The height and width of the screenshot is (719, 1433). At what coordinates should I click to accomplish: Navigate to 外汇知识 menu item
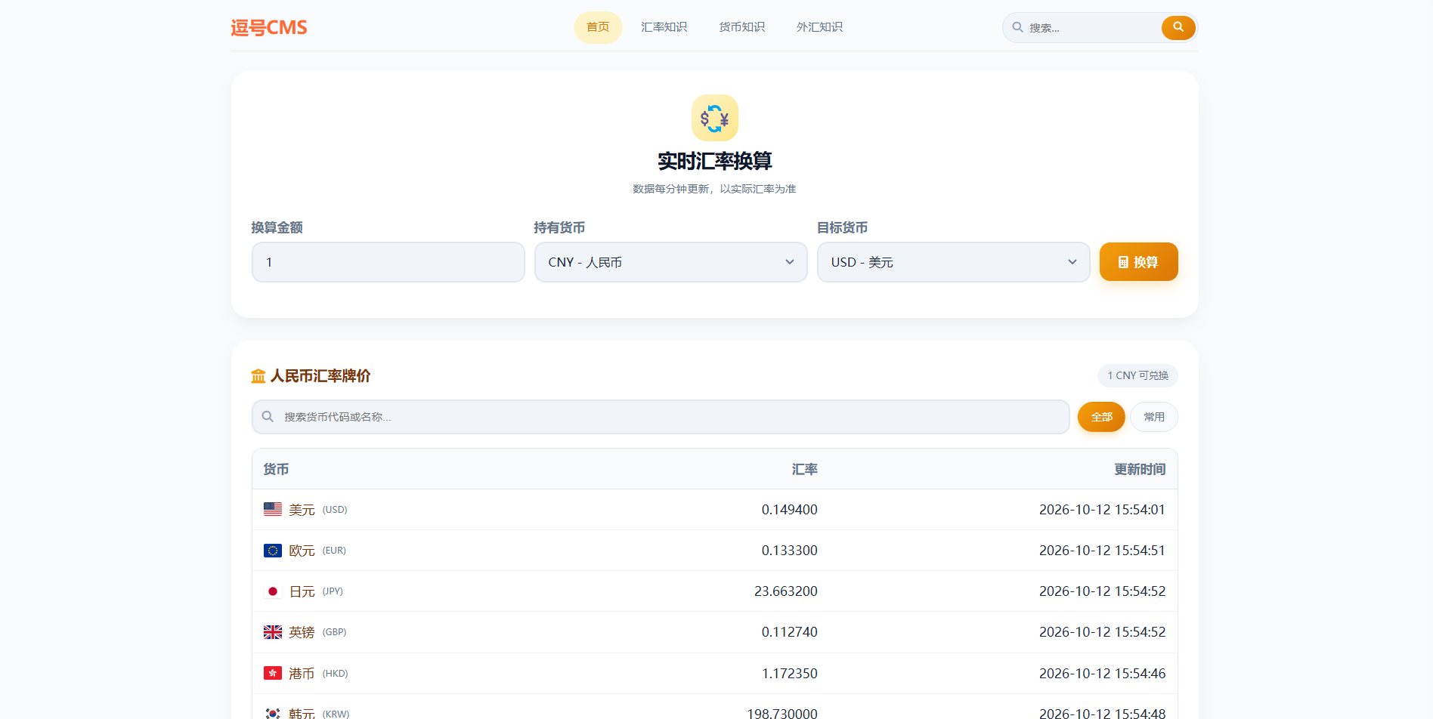[x=819, y=27]
